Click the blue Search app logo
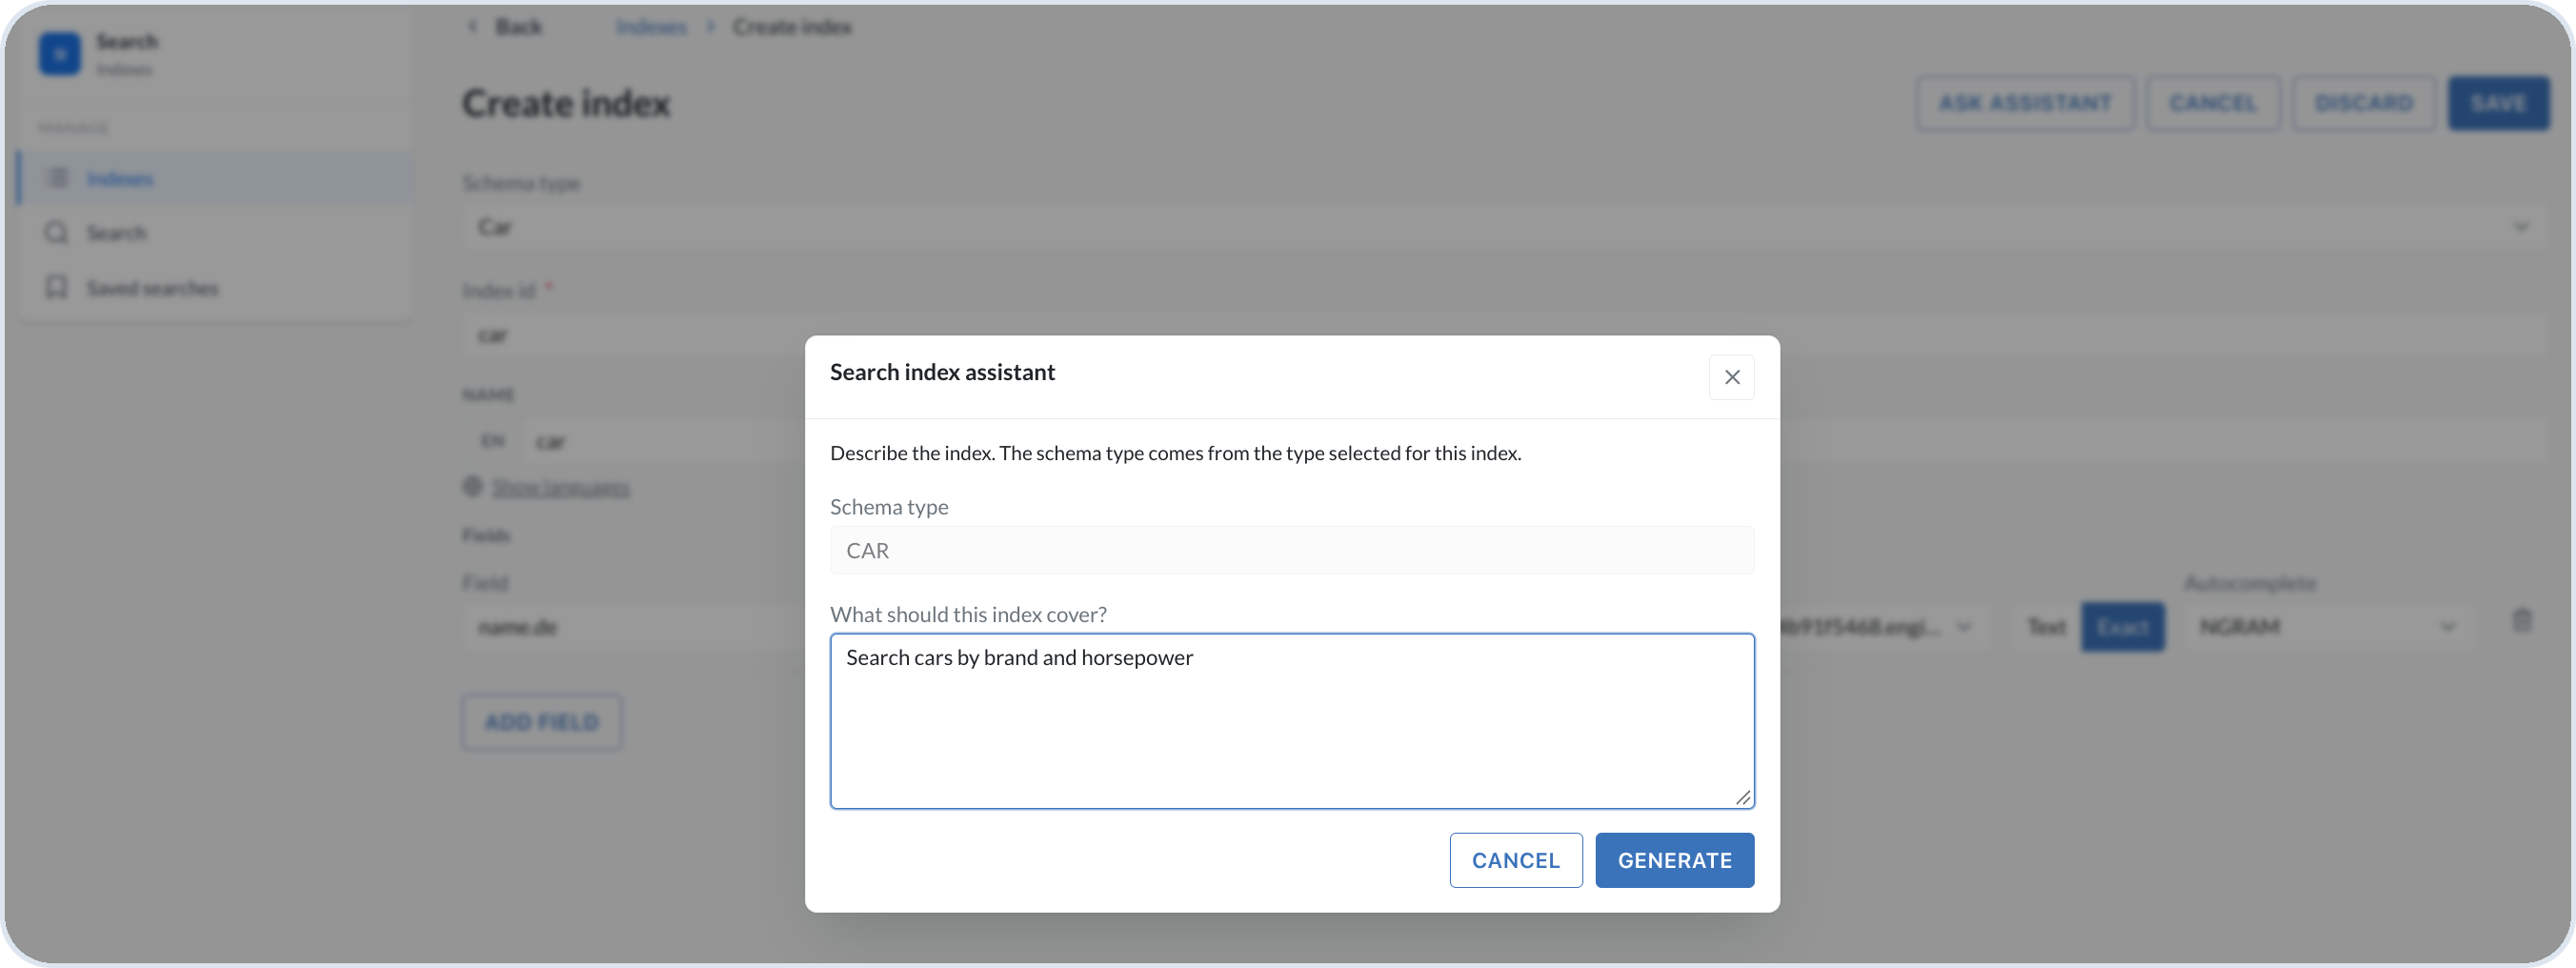2576x968 pixels. [60, 53]
